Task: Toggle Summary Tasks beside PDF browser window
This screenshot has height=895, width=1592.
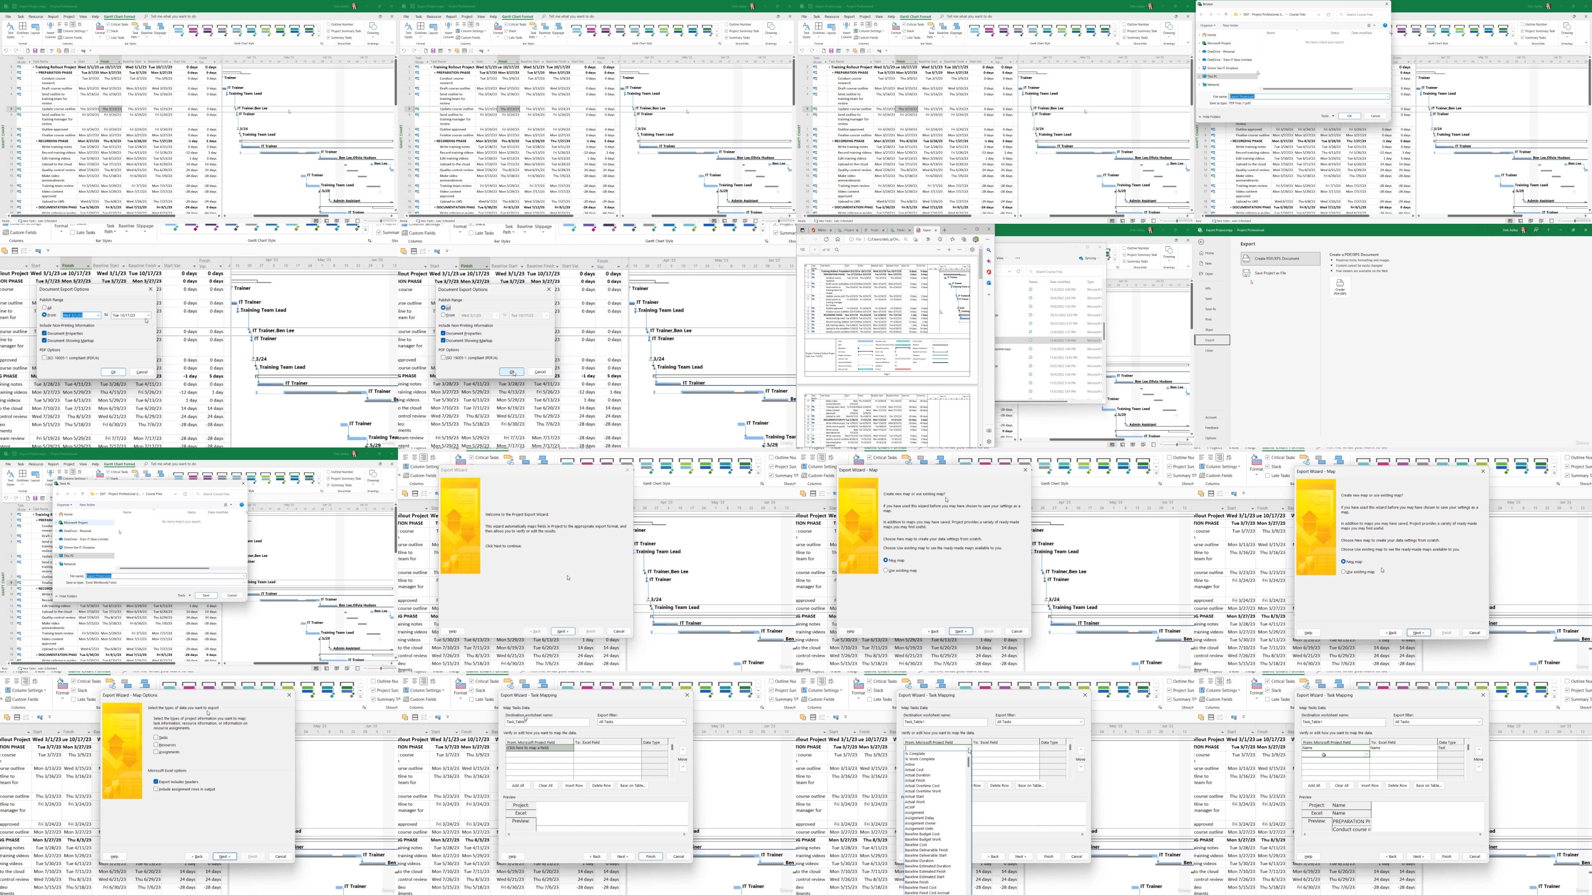Action: [x=1125, y=261]
